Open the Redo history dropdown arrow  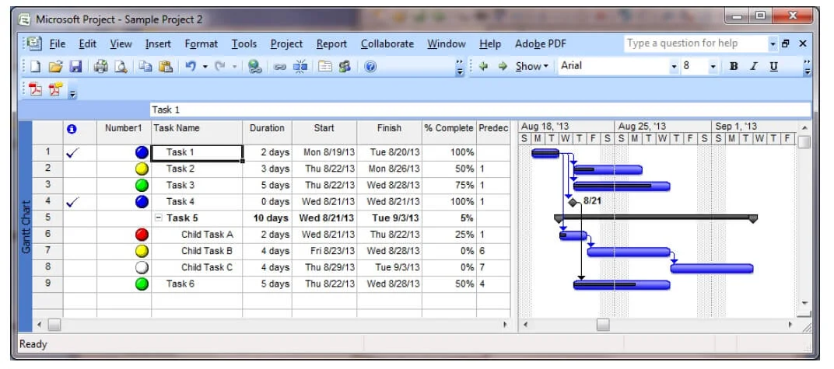(234, 67)
